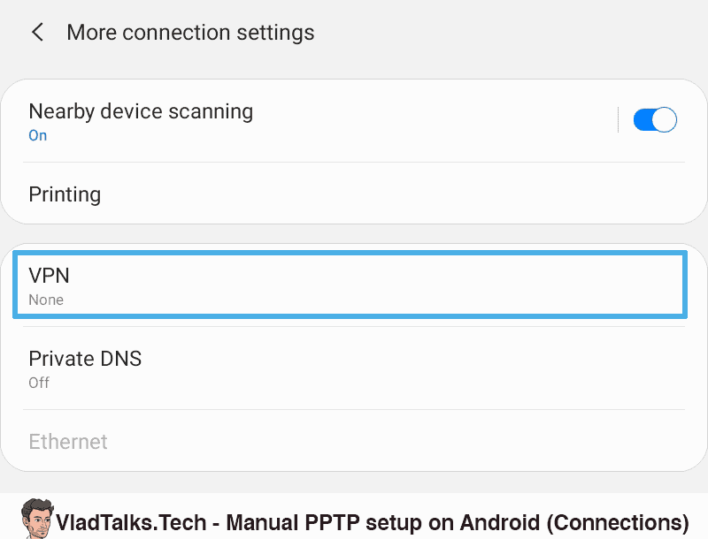Click the "None" status under VPN
The height and width of the screenshot is (539, 708).
pos(46,300)
